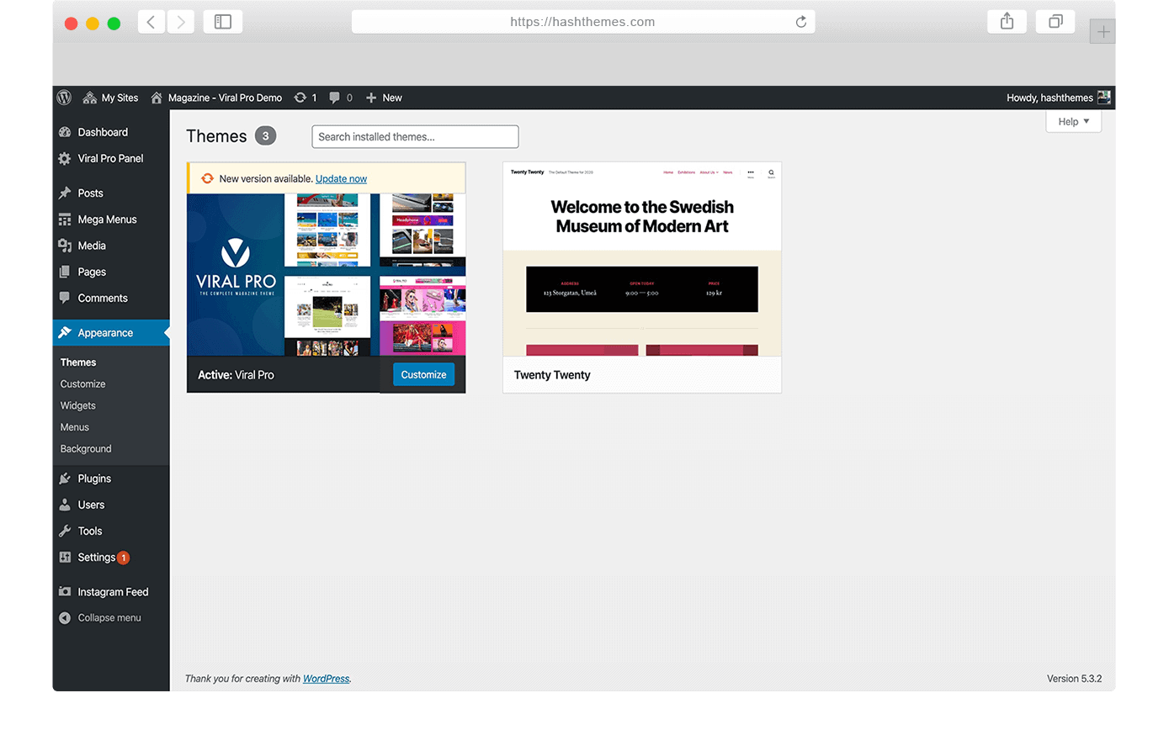Click the Posts pushpin icon
1169x730 pixels.
(65, 193)
